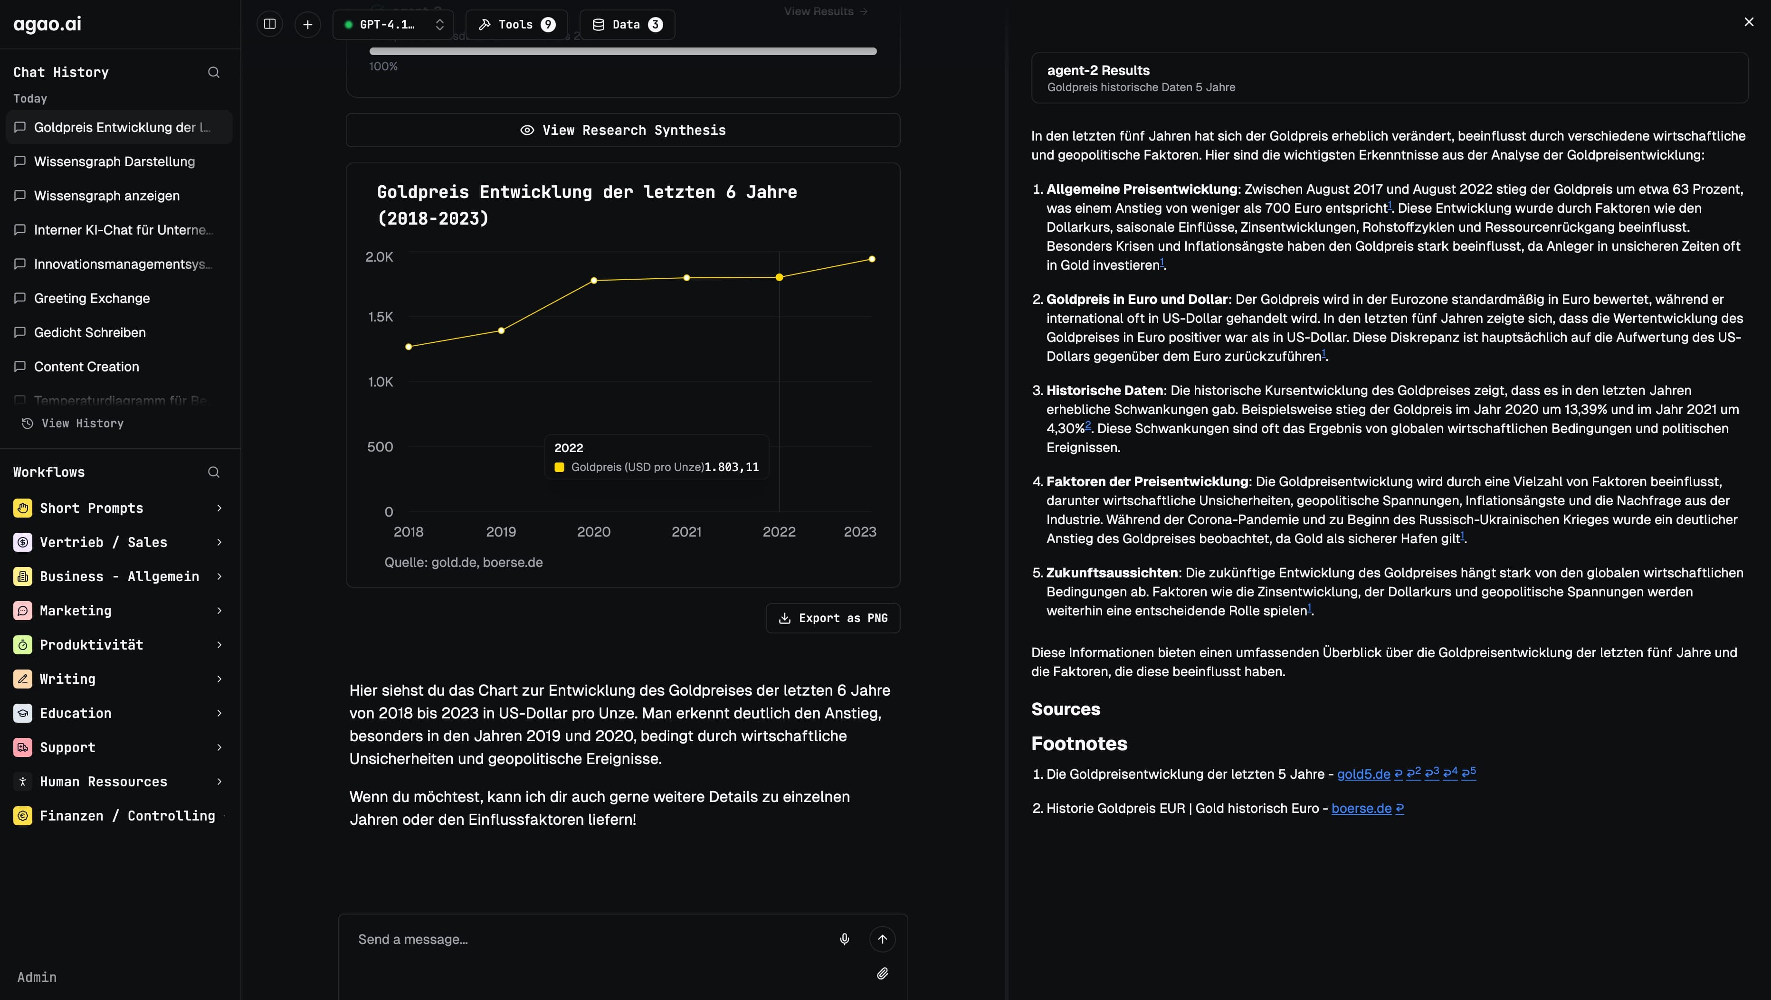Image resolution: width=1771 pixels, height=1000 pixels.
Task: Click the 2023 data point on chart
Action: point(872,259)
